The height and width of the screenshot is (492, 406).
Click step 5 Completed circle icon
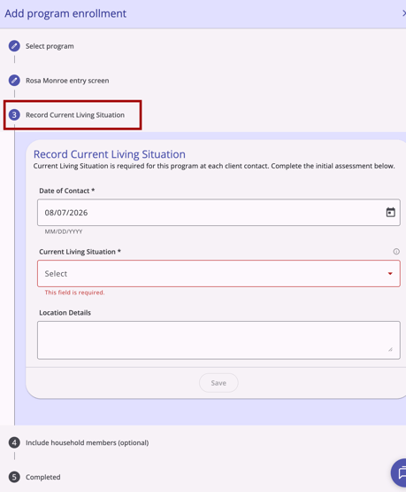point(14,477)
